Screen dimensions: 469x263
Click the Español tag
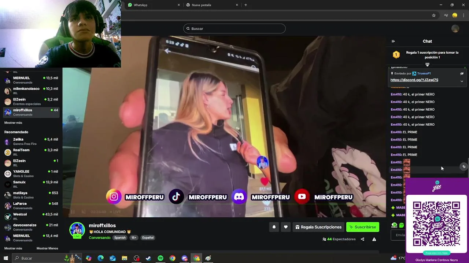click(x=148, y=237)
